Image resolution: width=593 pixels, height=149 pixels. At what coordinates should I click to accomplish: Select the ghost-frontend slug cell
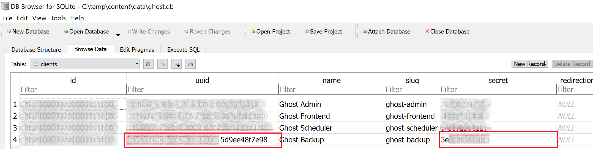point(412,116)
